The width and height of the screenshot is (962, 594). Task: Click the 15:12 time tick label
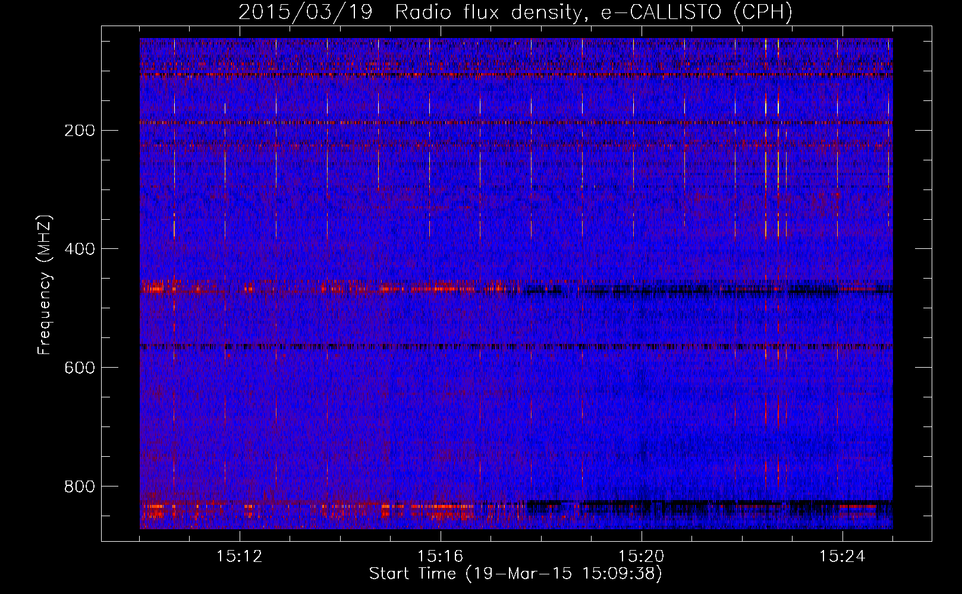coord(239,557)
